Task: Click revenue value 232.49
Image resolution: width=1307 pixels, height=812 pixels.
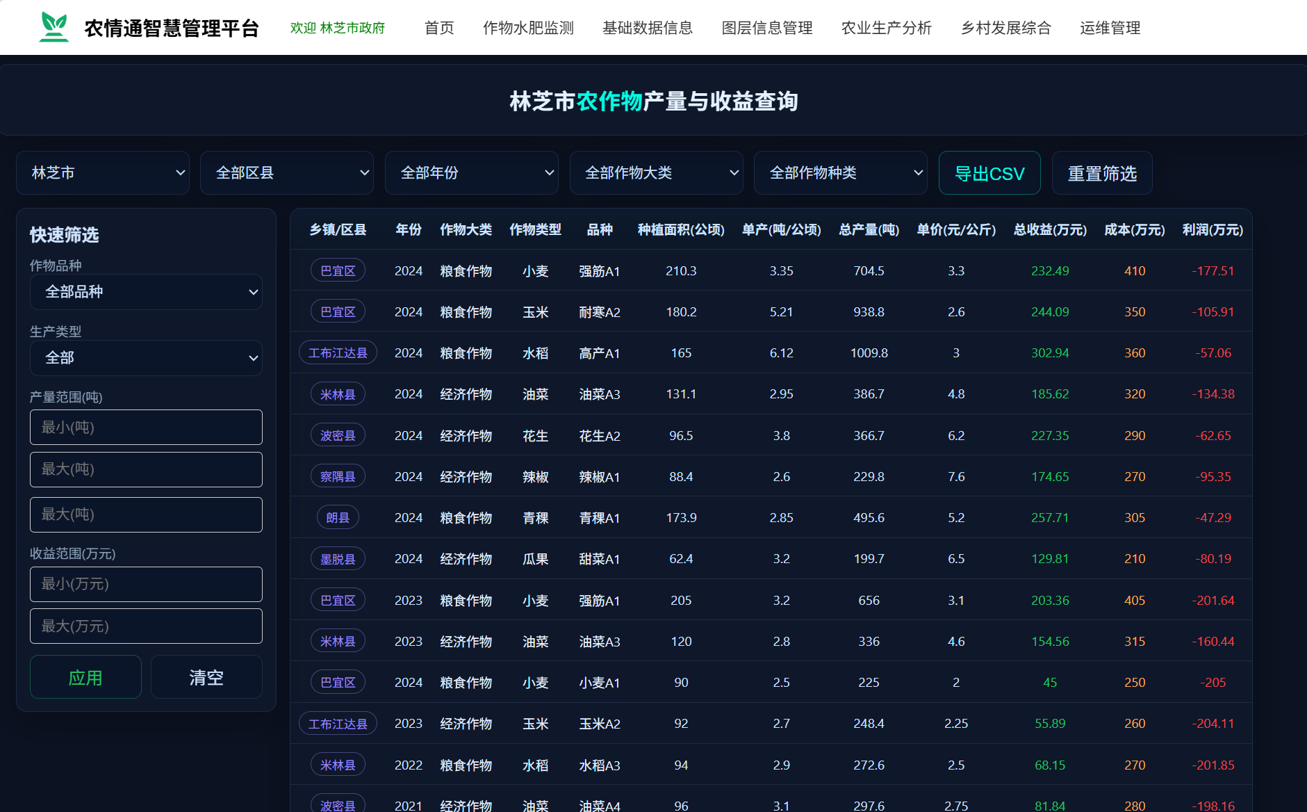Action: [1050, 270]
